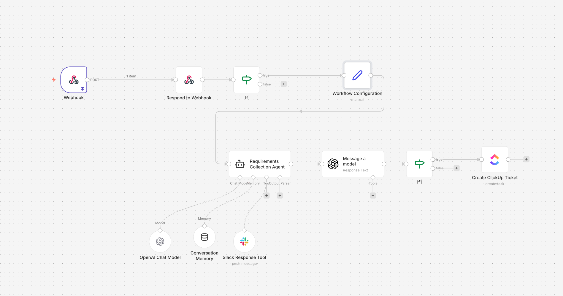Click the If node false output connector
The width and height of the screenshot is (563, 296).
pos(260,84)
